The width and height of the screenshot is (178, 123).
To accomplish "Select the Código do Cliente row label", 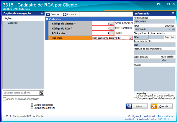I will click(64, 24).
